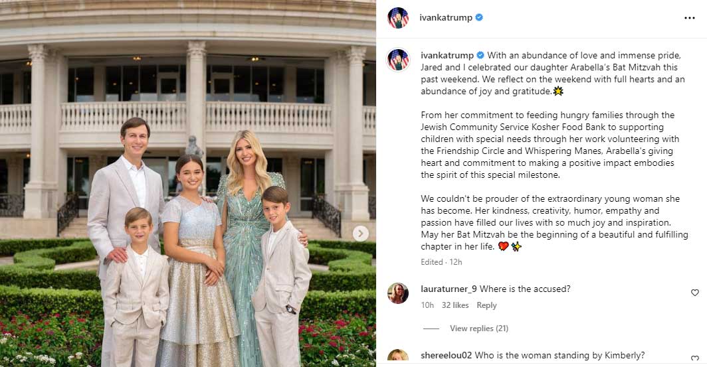Click the 10h timestamp on the comment
The width and height of the screenshot is (707, 367).
click(x=427, y=305)
